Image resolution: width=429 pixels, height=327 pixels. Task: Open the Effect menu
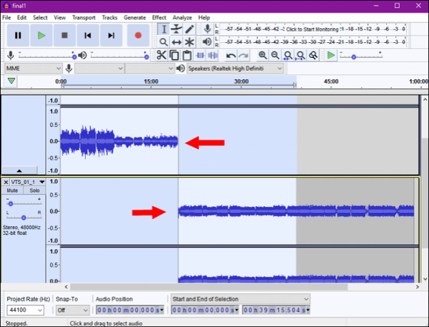159,18
